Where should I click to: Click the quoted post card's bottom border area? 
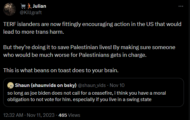94,107
